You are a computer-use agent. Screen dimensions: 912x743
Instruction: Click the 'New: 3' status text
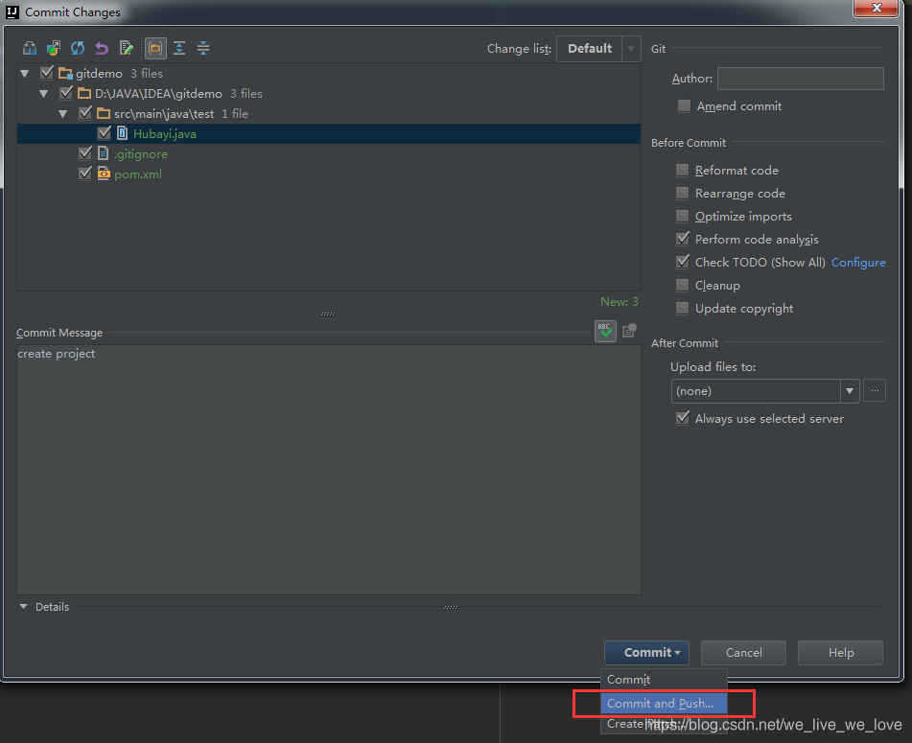619,302
